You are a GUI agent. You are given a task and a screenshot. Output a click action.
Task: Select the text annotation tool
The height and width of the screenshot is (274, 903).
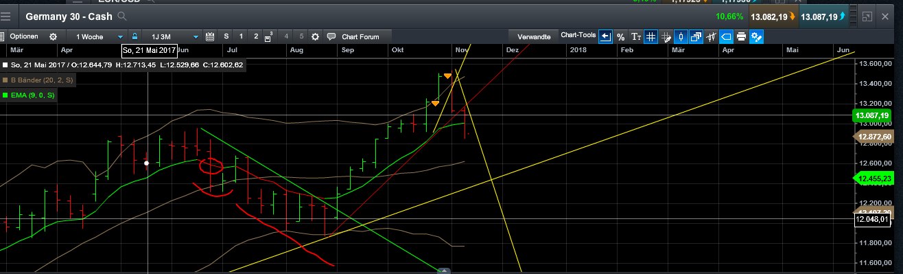pyautogui.click(x=636, y=36)
